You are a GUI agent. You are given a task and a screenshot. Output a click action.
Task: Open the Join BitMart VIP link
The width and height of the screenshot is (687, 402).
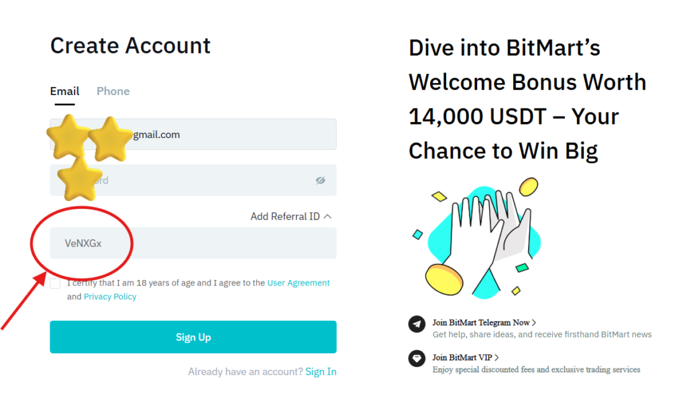click(463, 357)
